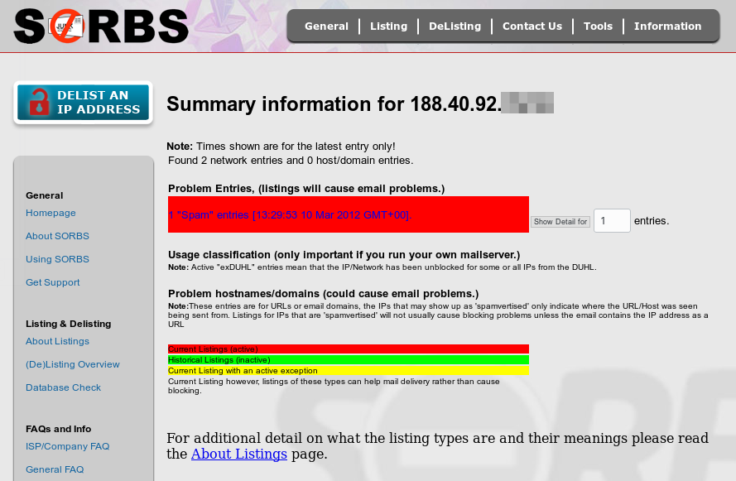The width and height of the screenshot is (736, 481).
Task: Open General FAQ link
Action: pyautogui.click(x=55, y=469)
